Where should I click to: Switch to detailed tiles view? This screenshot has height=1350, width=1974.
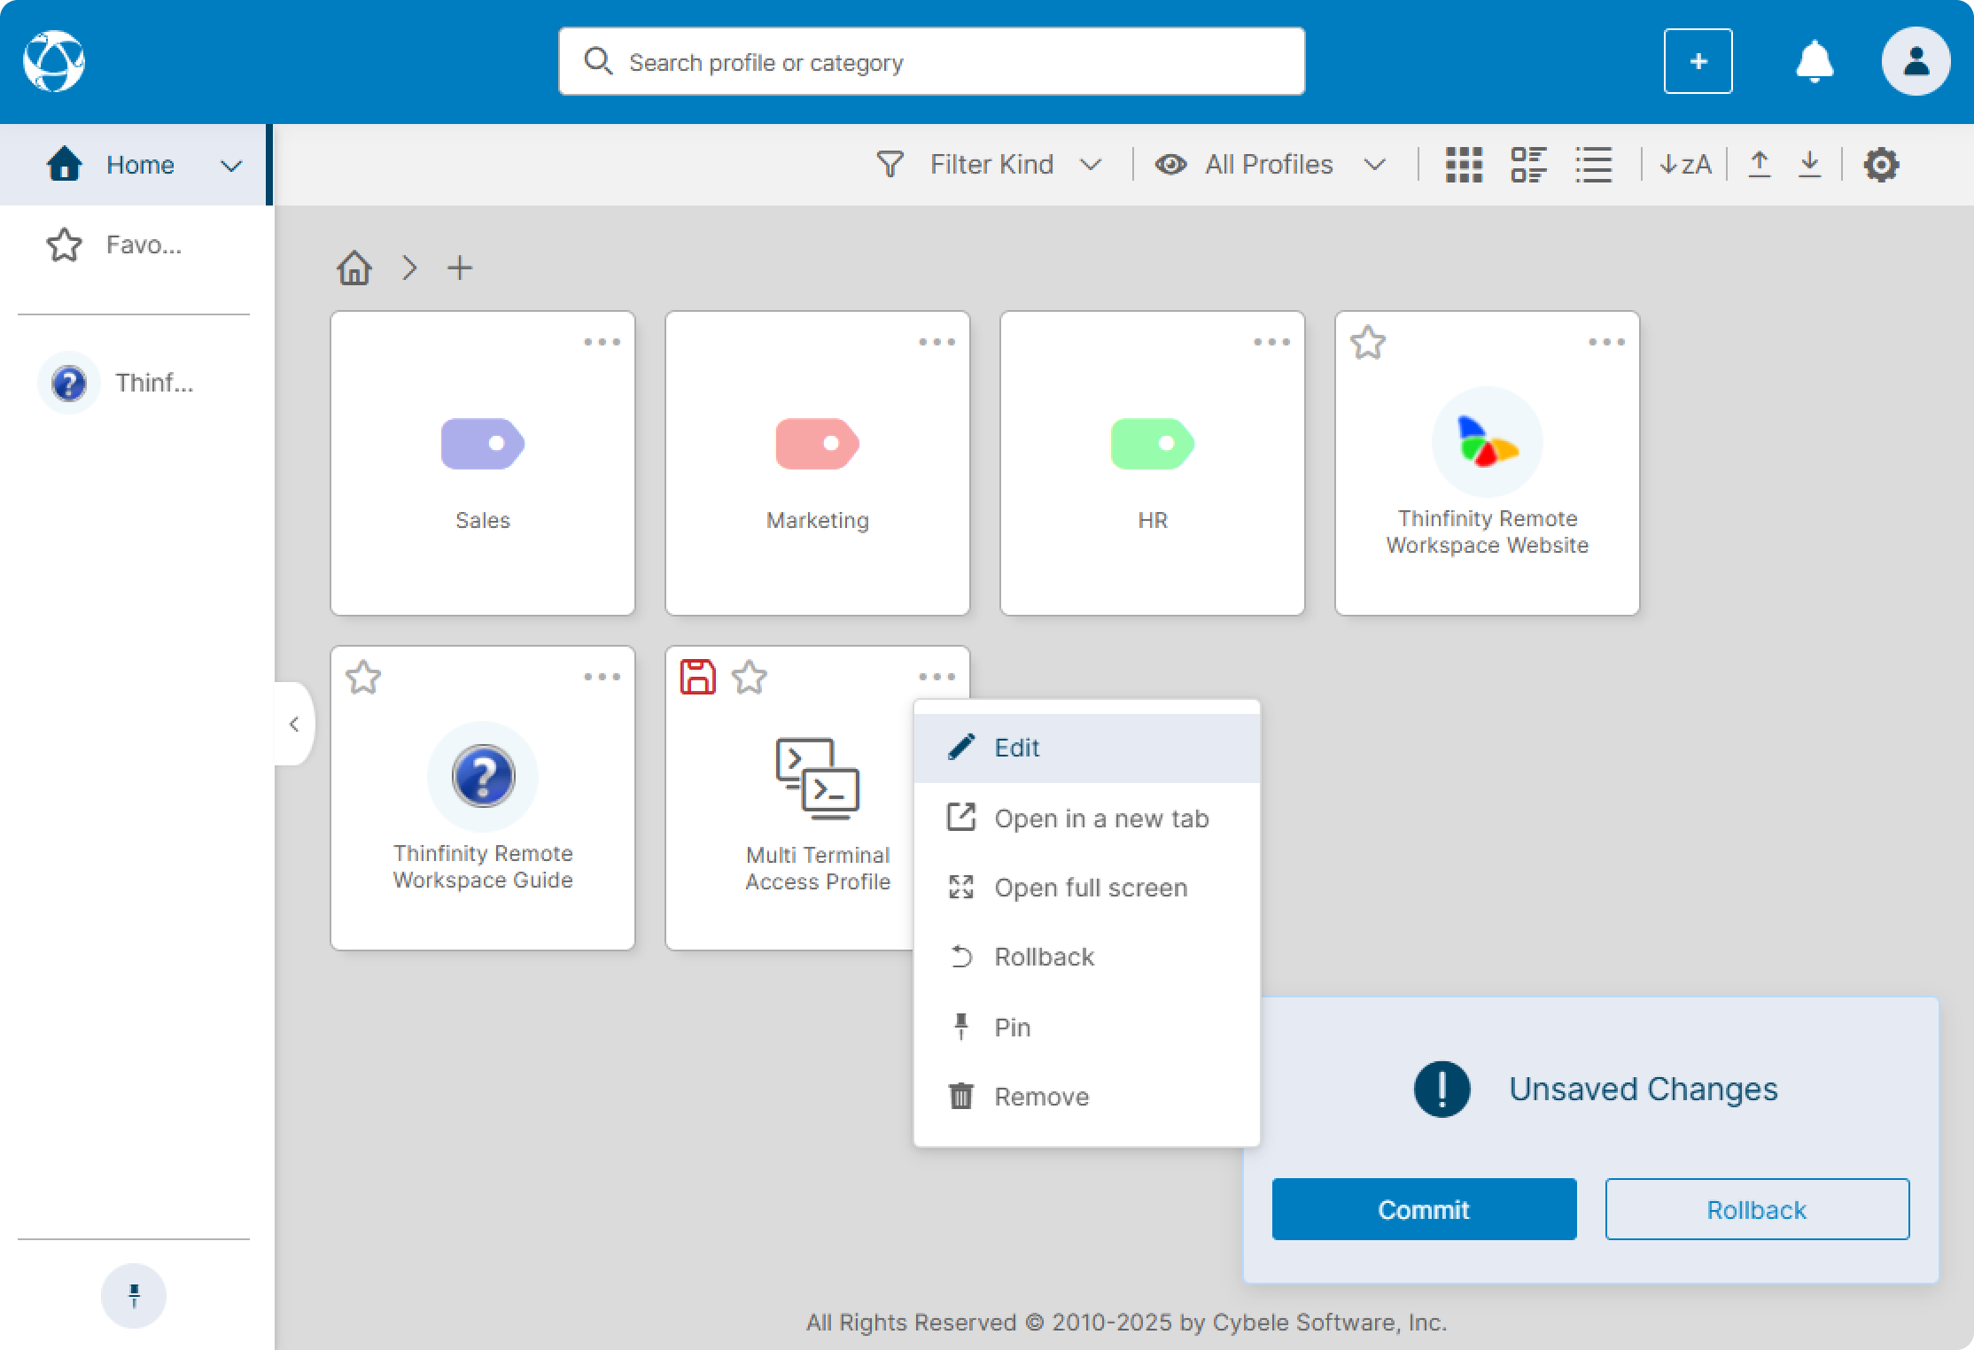[1528, 165]
